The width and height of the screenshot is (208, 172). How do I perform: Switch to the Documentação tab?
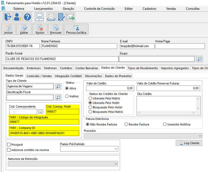tap(14, 68)
